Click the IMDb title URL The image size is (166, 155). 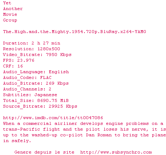[x=53, y=118]
